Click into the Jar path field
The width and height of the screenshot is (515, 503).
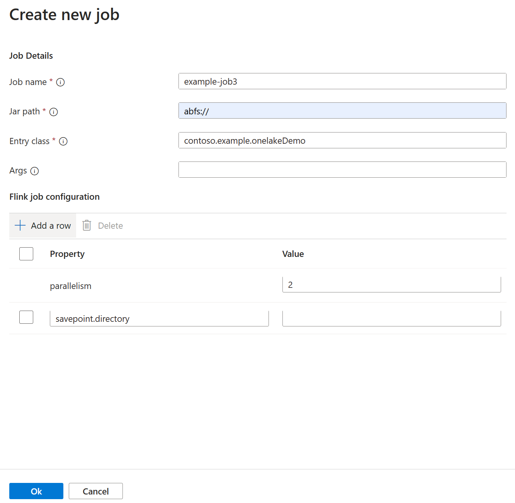tap(342, 111)
